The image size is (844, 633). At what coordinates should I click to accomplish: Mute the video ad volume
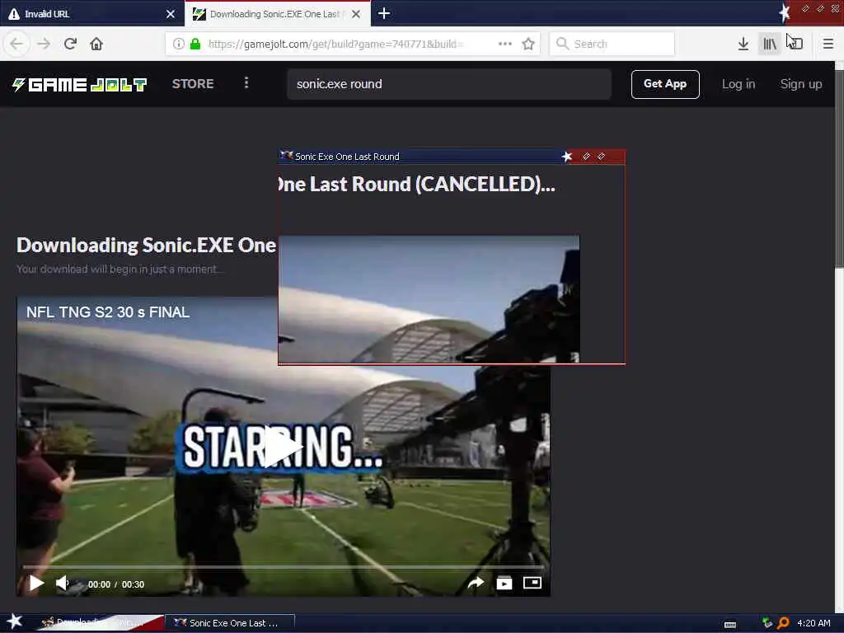pyautogui.click(x=63, y=583)
